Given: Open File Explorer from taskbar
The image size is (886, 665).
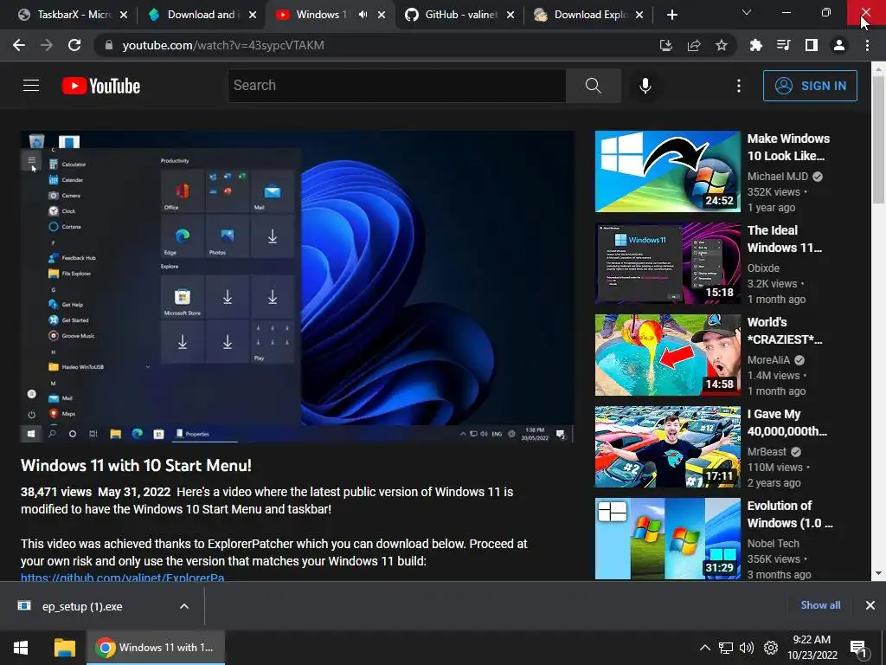Looking at the screenshot, I should 64,648.
